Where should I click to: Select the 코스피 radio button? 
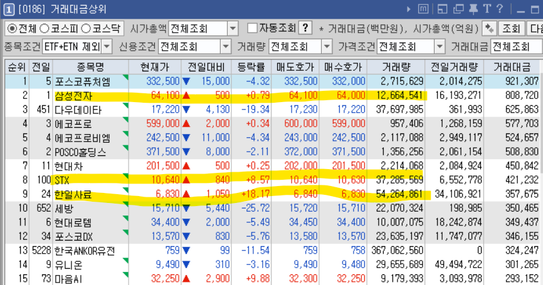pyautogui.click(x=45, y=29)
